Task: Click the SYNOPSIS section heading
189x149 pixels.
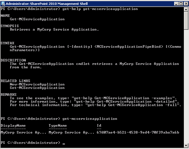Action: pos(10,26)
